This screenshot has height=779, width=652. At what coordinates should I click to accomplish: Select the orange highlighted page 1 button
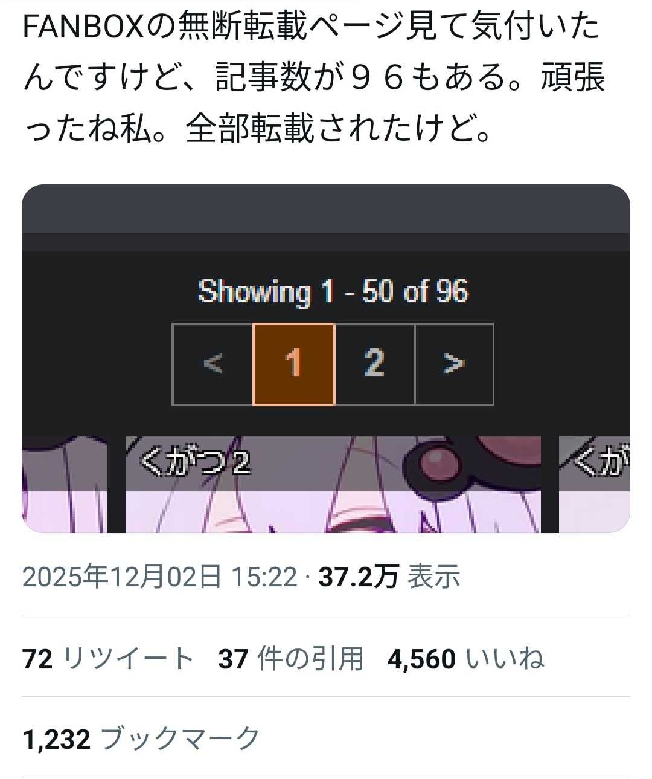(x=293, y=364)
